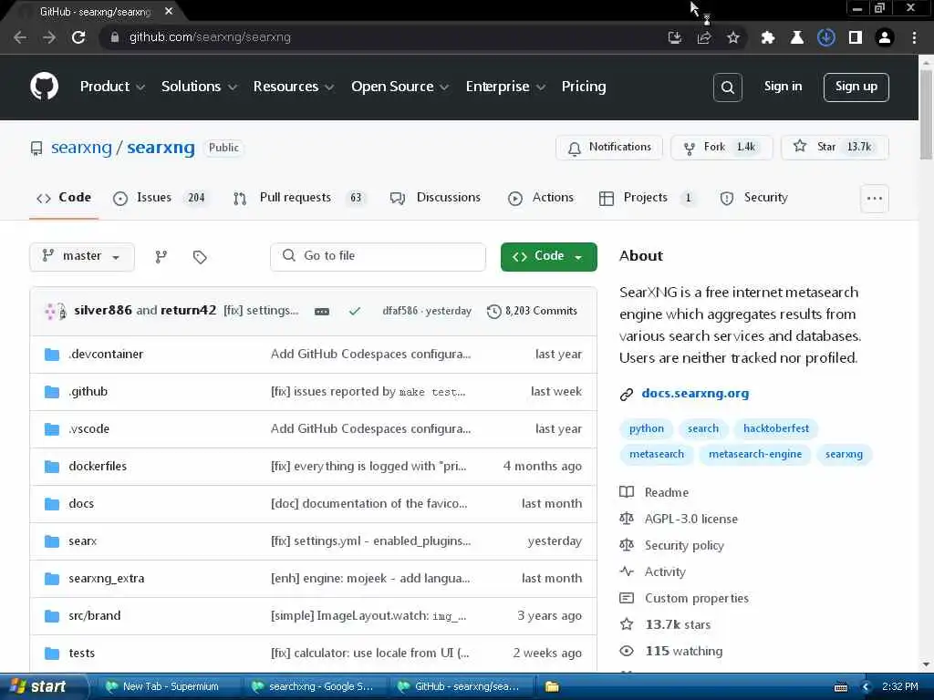Open the taskbar file explorer folder icon

coord(552,687)
